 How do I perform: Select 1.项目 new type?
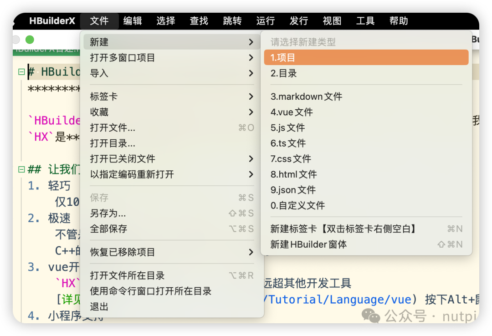pos(366,57)
